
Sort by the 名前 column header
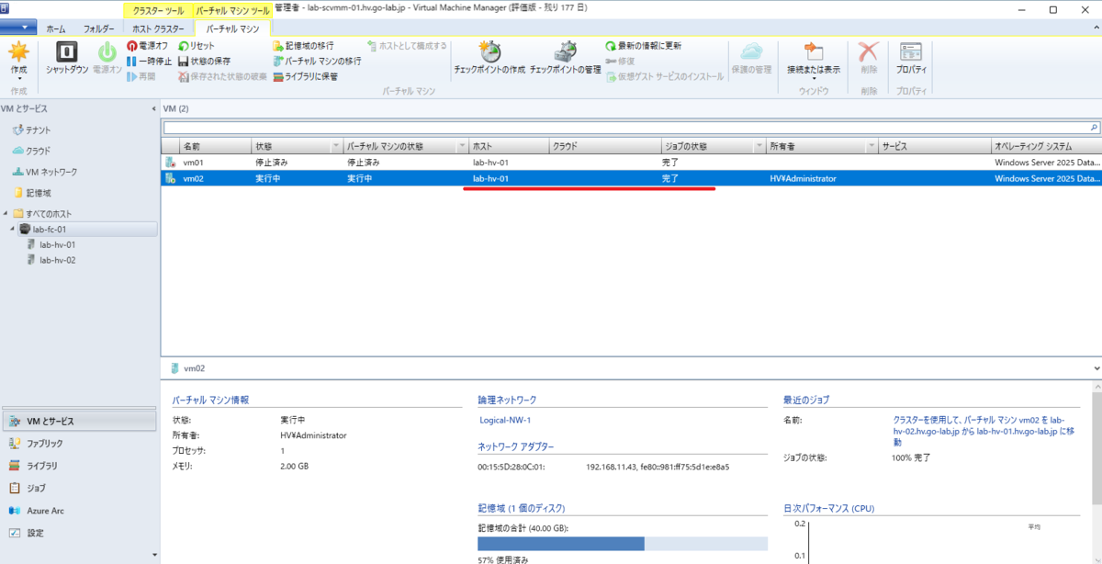point(215,146)
